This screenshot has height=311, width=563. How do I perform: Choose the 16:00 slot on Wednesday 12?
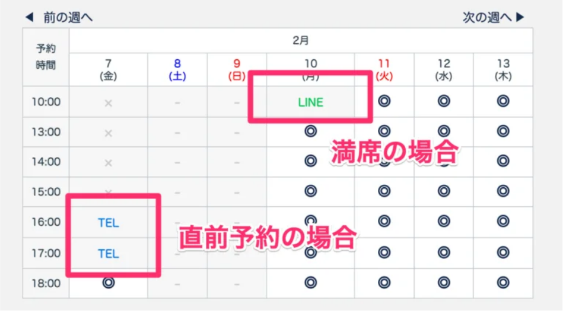[x=444, y=221]
